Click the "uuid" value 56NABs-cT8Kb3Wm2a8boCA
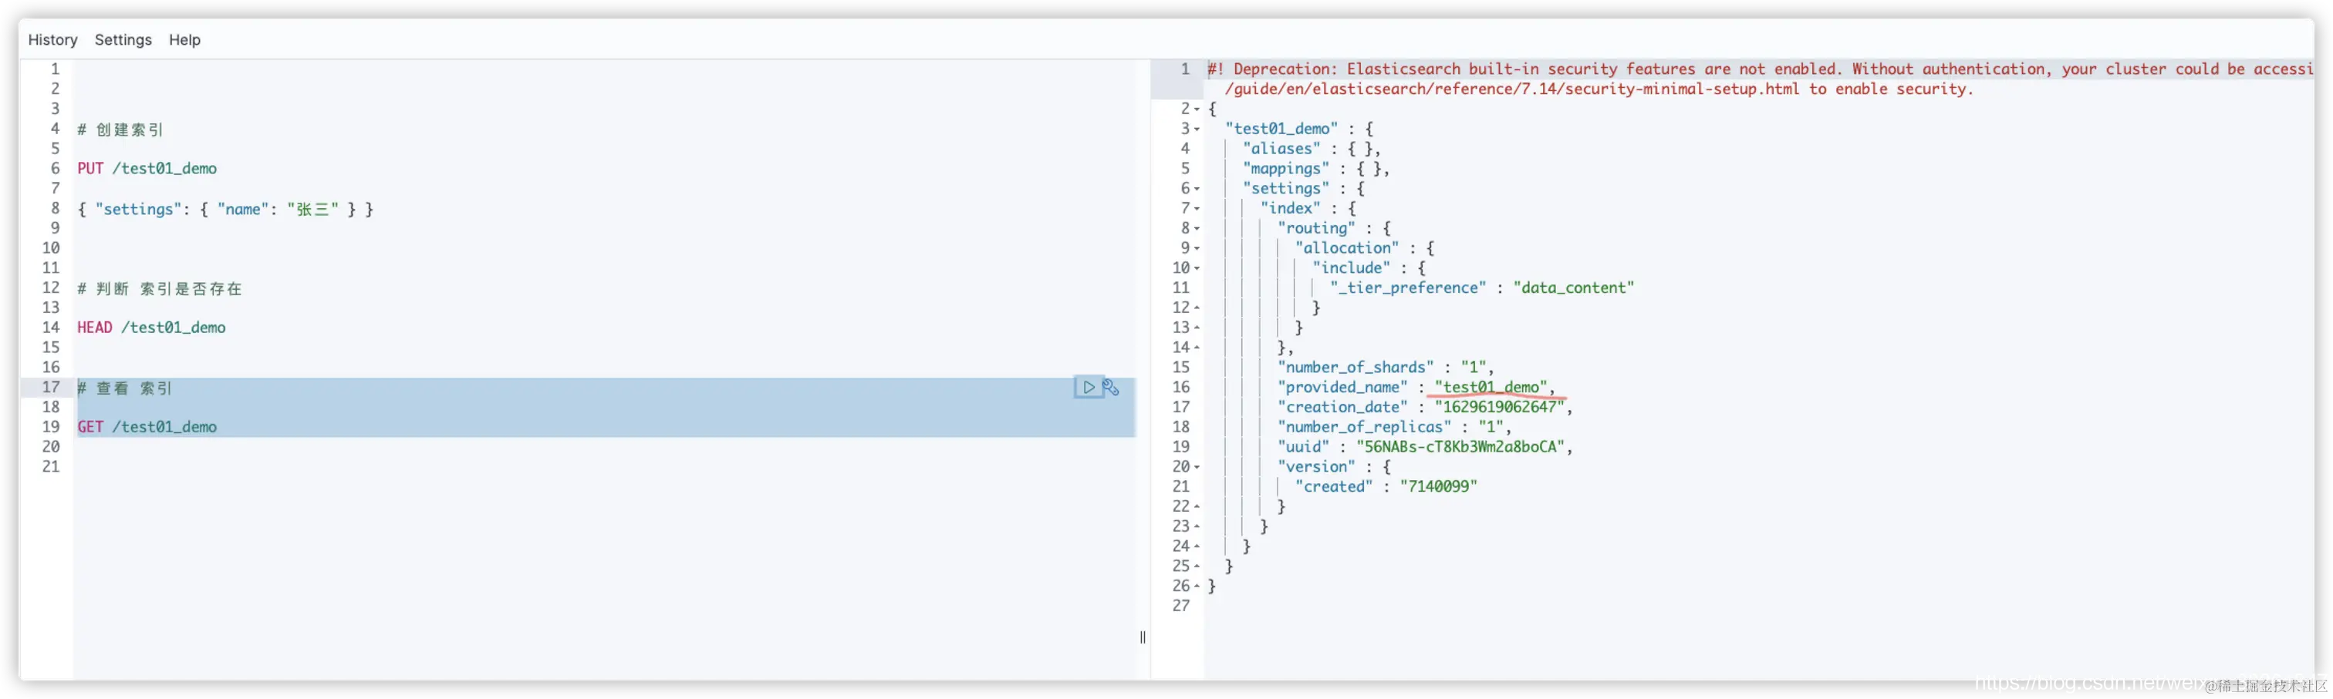The image size is (2333, 699). [x=1460, y=447]
